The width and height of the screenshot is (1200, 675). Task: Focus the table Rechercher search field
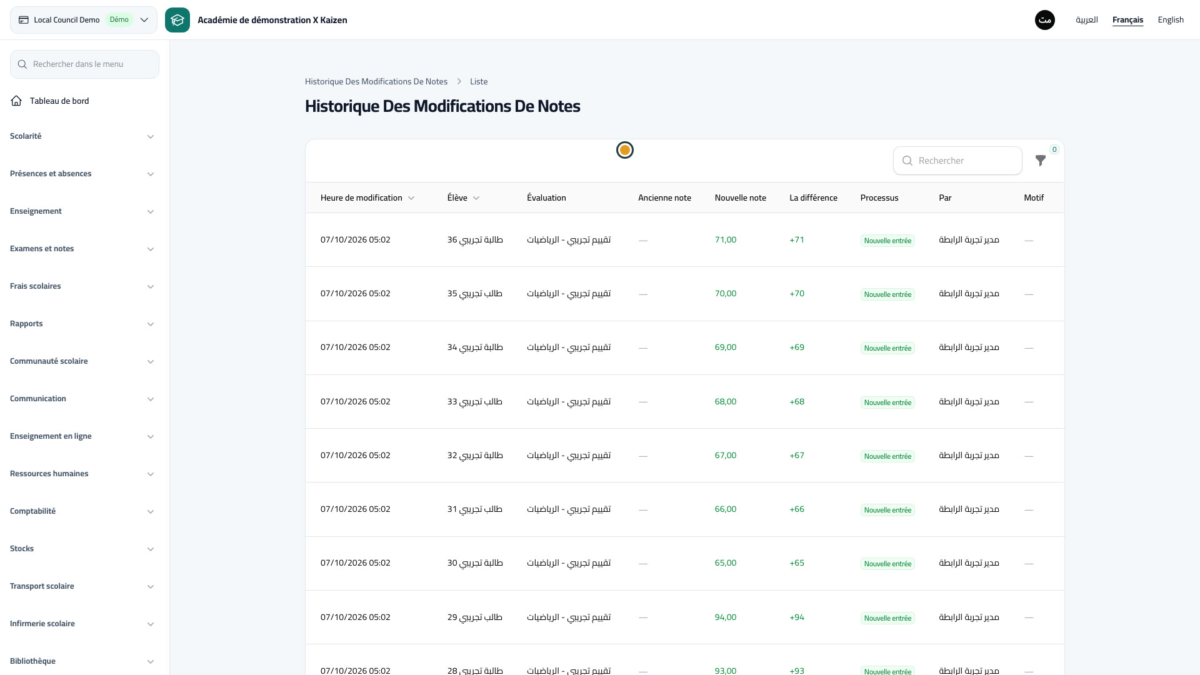click(957, 161)
